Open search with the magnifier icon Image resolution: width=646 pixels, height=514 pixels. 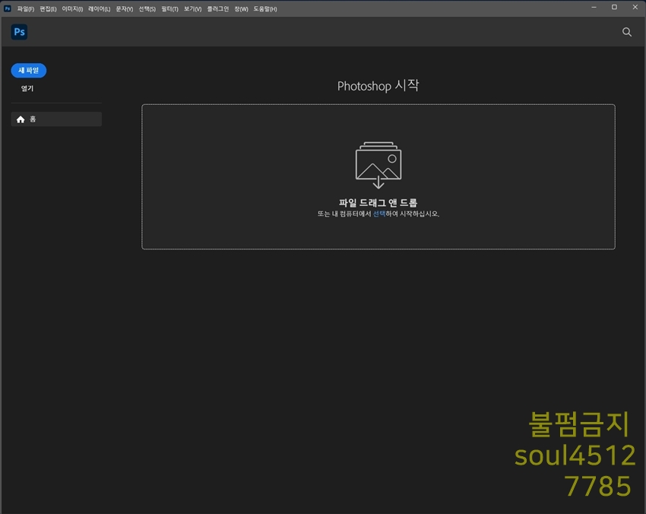(x=626, y=32)
